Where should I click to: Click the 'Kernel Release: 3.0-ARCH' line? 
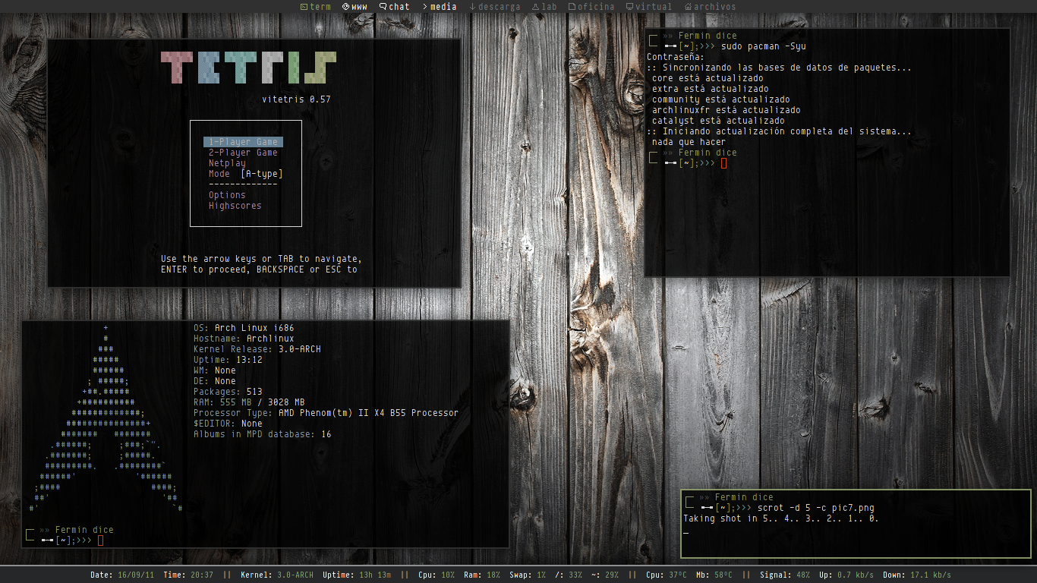coord(257,349)
